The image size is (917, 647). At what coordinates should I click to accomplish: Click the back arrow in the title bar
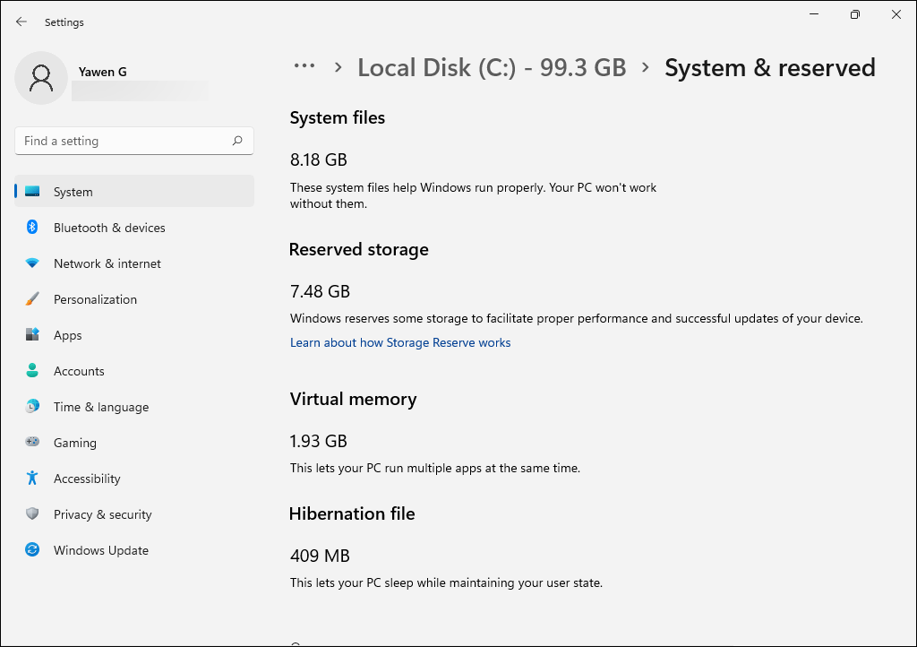point(21,22)
